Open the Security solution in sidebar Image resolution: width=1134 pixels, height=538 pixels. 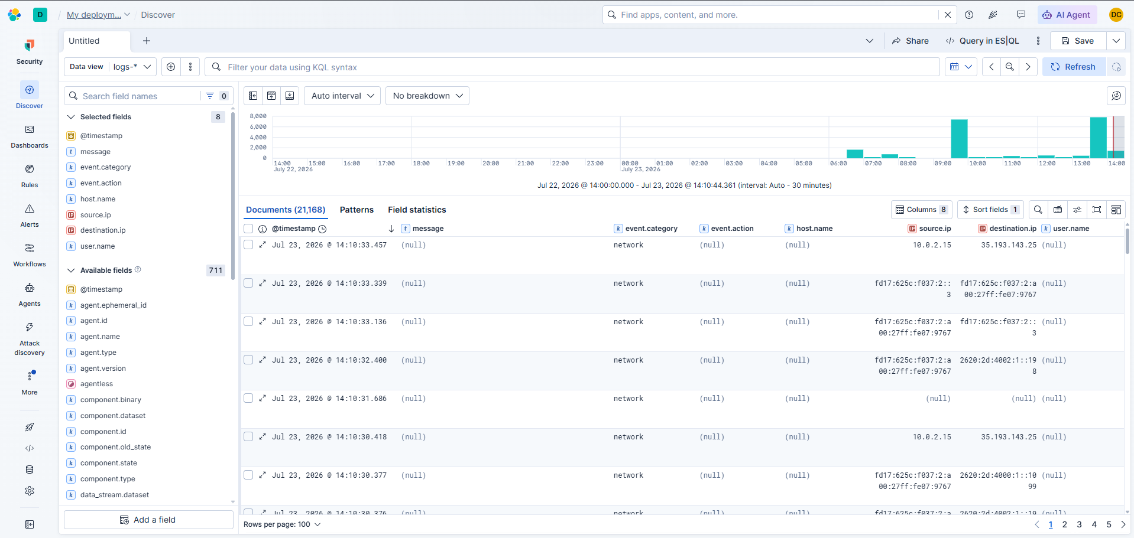point(30,52)
